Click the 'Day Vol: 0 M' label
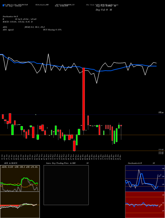165x218 pixels. point(104,10)
